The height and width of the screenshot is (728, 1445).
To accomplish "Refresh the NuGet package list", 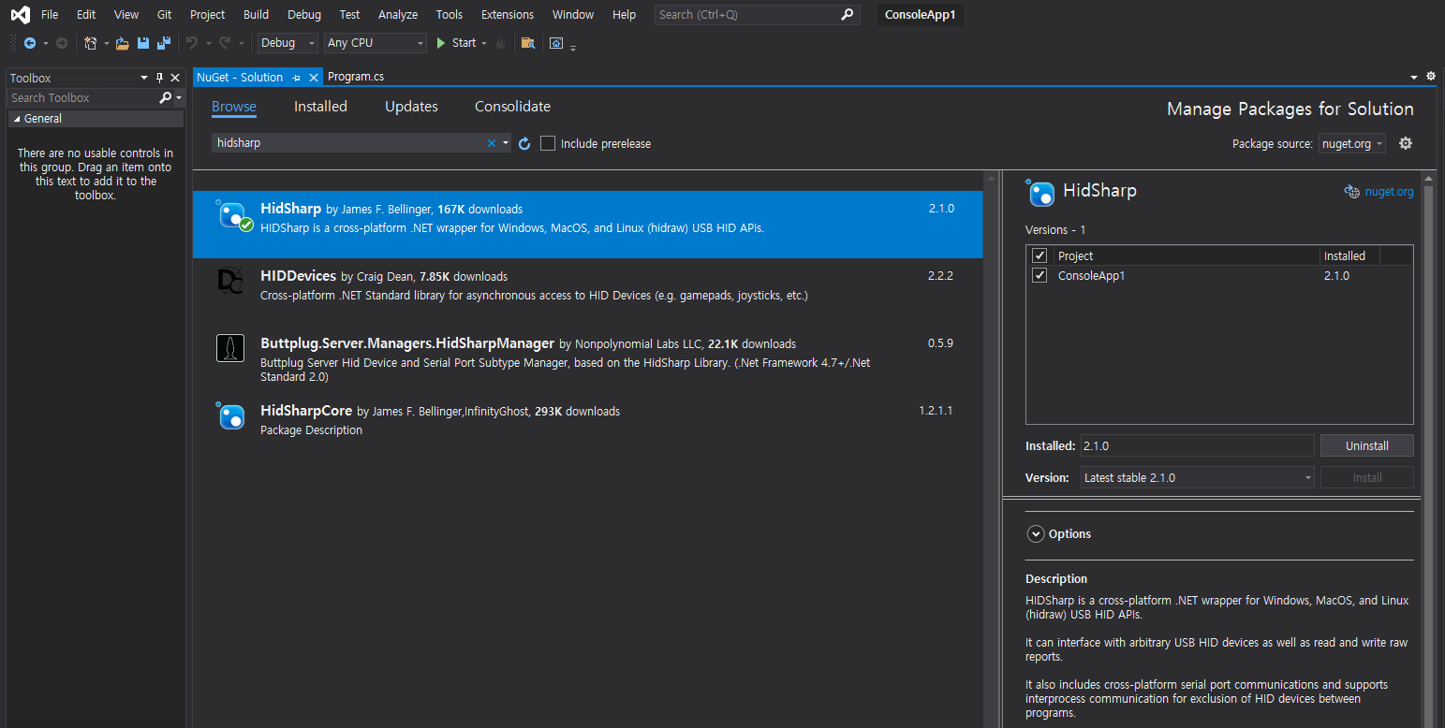I will (524, 143).
